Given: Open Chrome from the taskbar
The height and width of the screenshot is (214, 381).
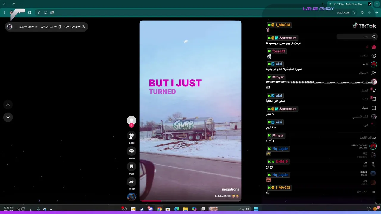Looking at the screenshot, I should pos(159,209).
